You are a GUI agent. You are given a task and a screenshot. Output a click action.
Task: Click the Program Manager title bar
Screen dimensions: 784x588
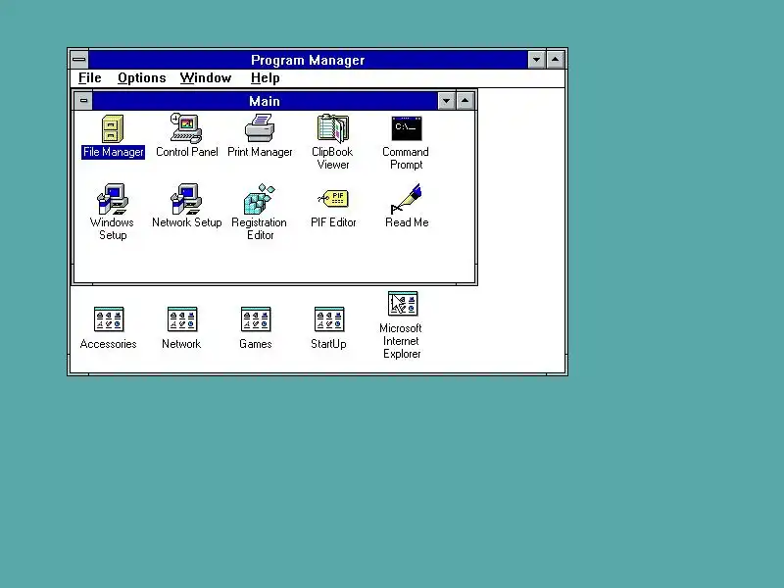[308, 60]
